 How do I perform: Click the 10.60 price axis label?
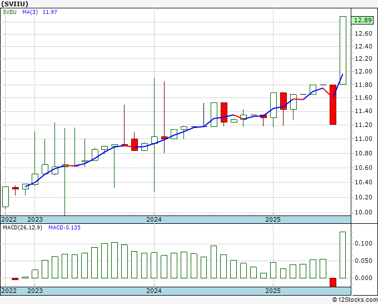(x=364, y=168)
